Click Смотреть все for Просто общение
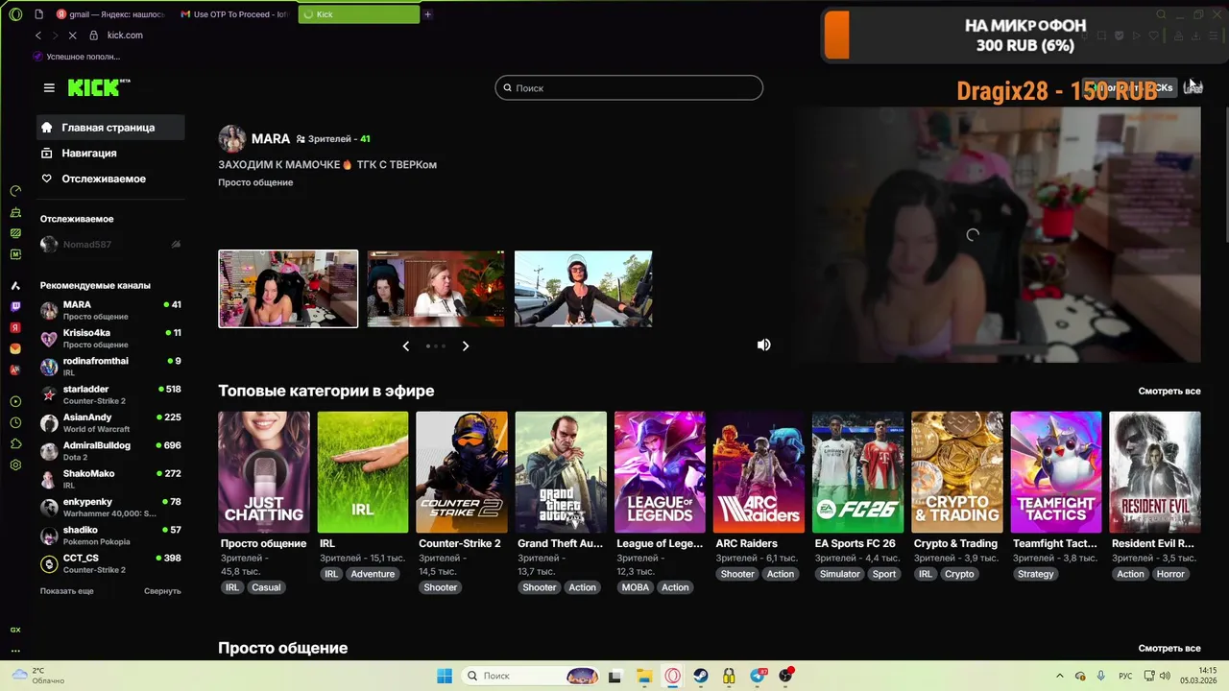The width and height of the screenshot is (1229, 691). pyautogui.click(x=1169, y=649)
